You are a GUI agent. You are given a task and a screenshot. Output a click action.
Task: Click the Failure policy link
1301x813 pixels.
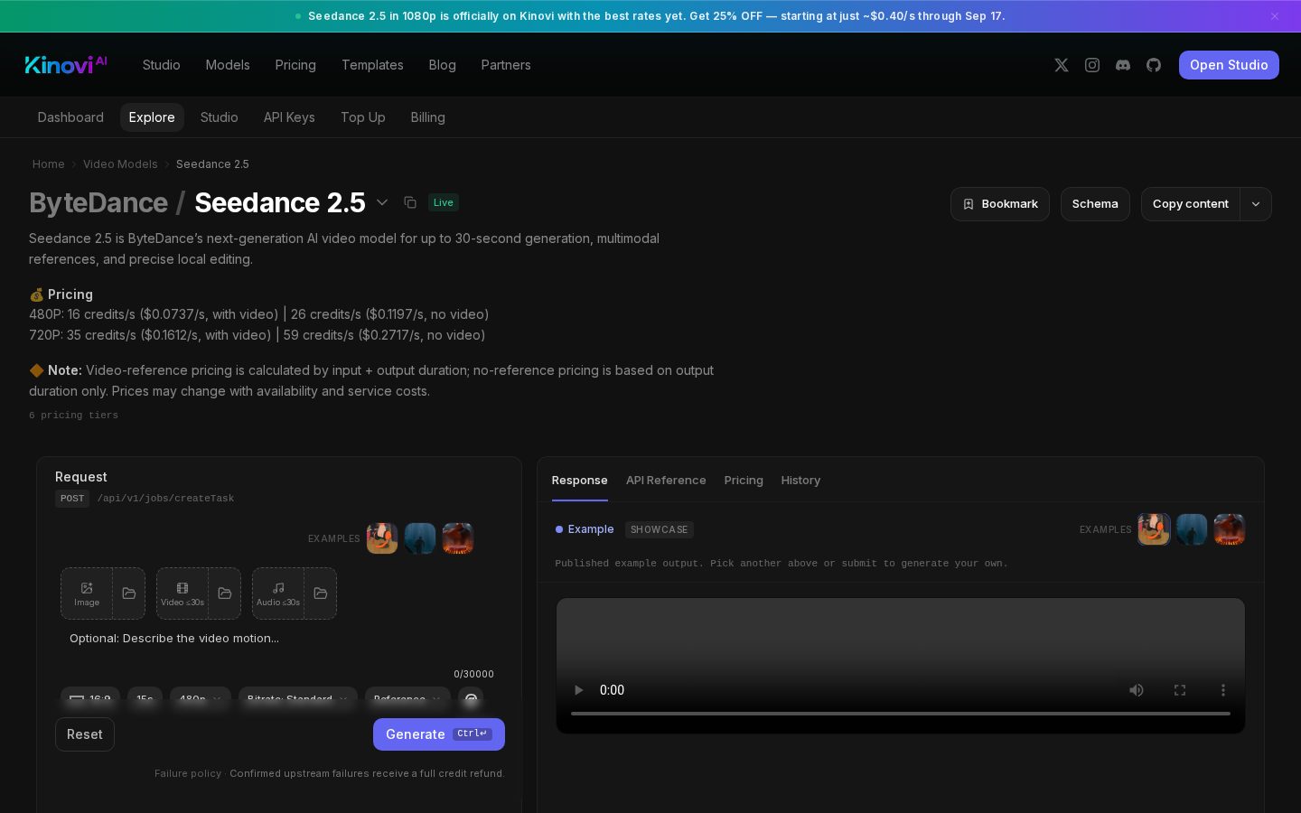pos(188,773)
